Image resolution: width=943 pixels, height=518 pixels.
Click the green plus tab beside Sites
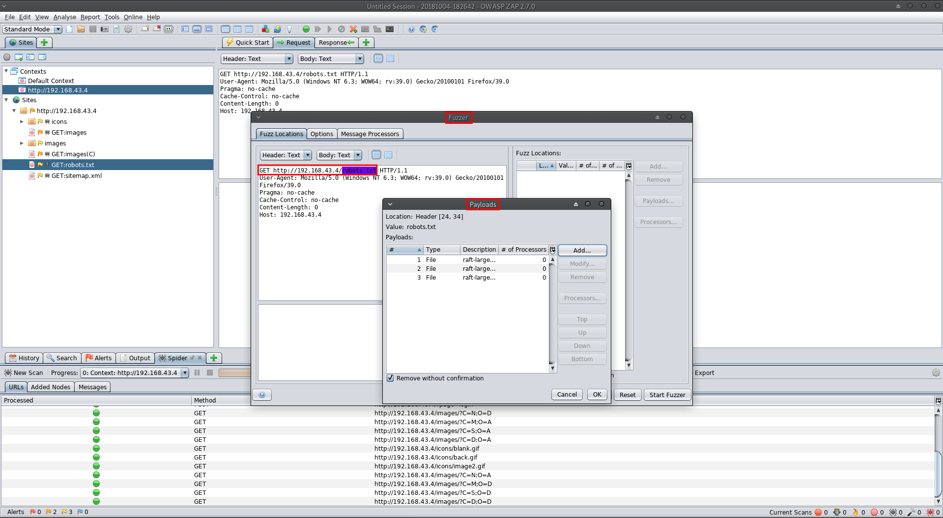click(x=44, y=42)
